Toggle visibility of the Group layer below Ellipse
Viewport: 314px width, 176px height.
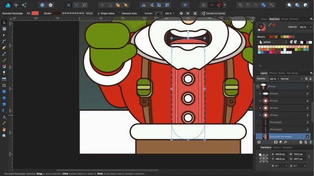coord(308,101)
